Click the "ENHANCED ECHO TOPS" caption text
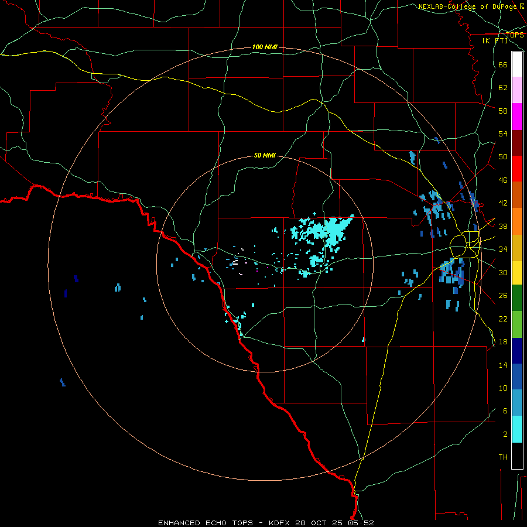 point(206,523)
